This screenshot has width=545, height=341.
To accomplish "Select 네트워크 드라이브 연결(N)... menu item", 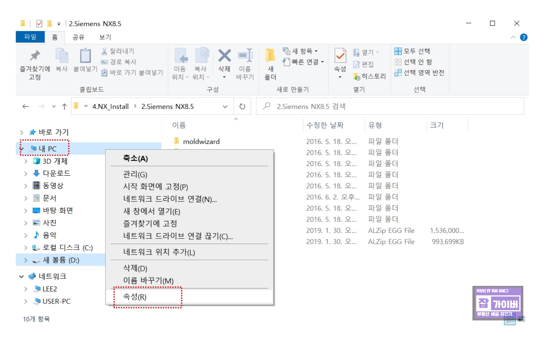I will (x=189, y=199).
